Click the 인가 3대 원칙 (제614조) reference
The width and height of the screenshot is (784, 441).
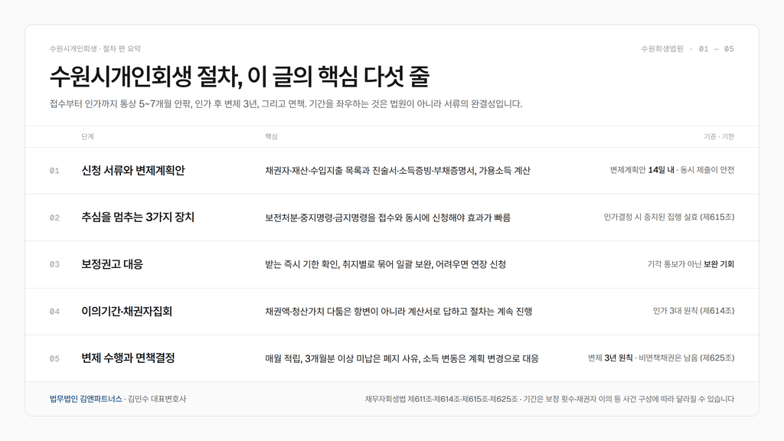[x=694, y=311]
